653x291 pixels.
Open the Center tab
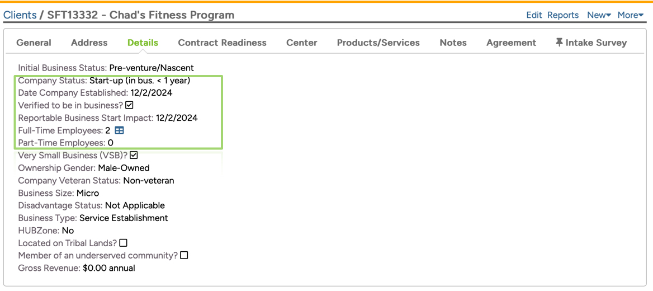[x=301, y=43]
